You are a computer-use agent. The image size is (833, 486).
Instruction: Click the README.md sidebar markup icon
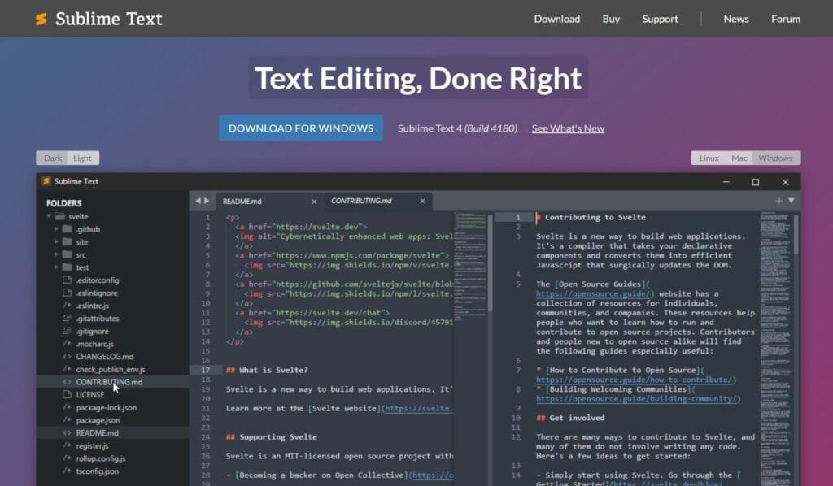67,433
